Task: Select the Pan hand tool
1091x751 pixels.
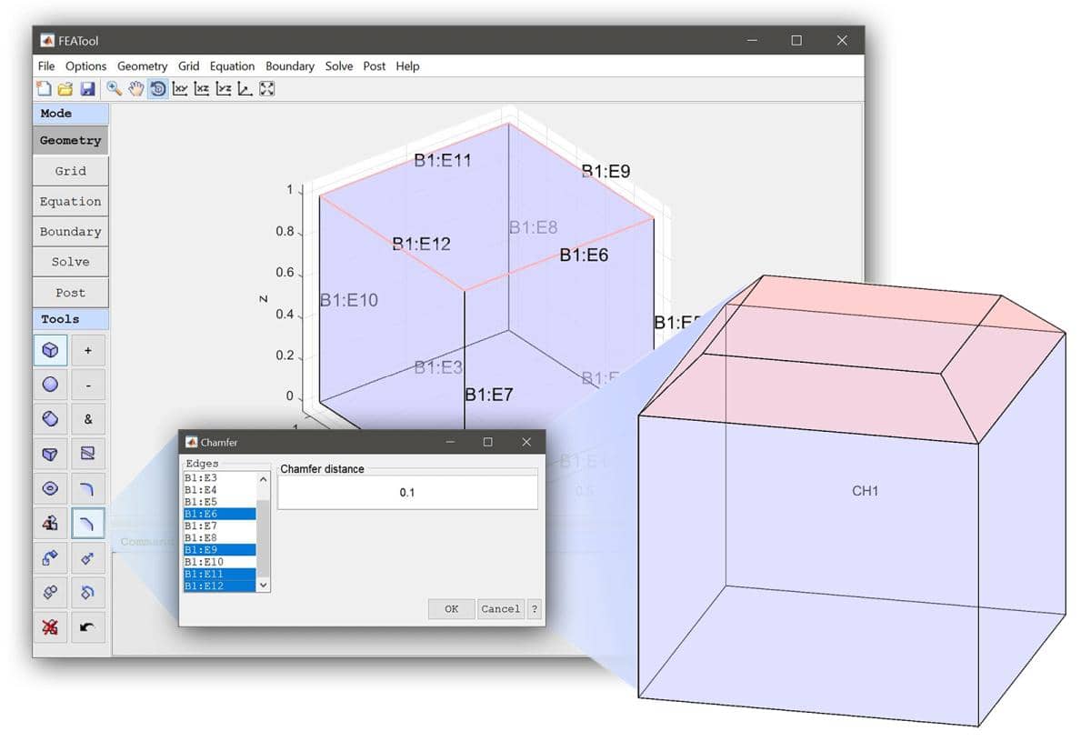Action: 136,89
